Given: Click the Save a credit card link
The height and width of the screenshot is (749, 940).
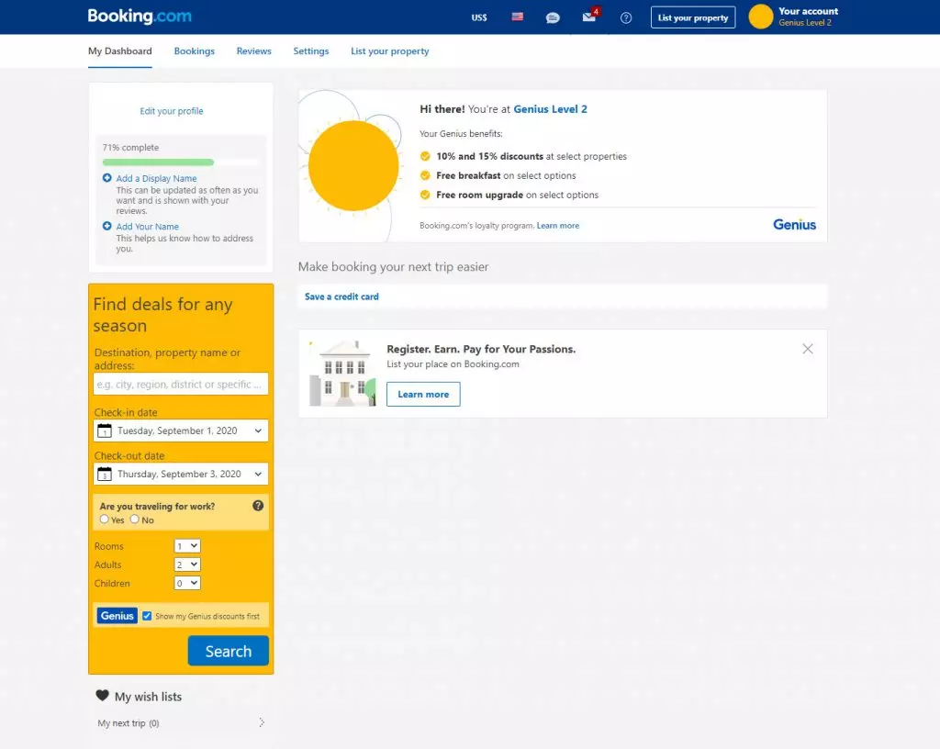Looking at the screenshot, I should [x=341, y=296].
